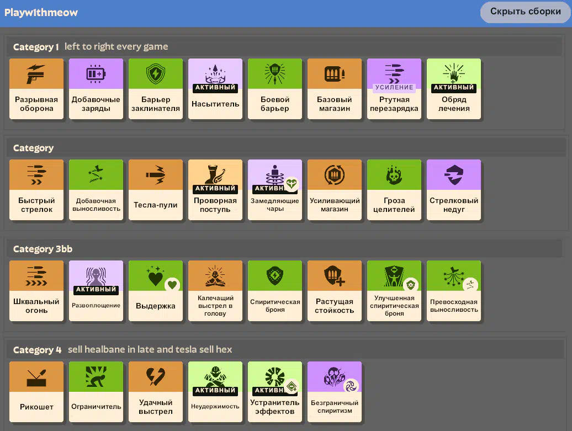Viewport: 572px width, 431px height.
Task: Select the Разрывная оборона item card
Action: 36,89
